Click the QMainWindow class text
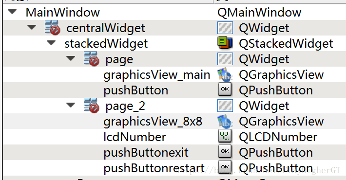 pos(259,13)
